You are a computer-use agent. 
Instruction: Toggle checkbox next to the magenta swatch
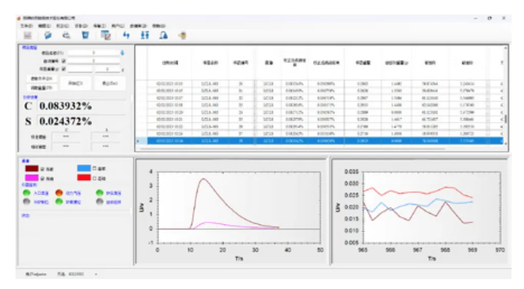pos(42,179)
